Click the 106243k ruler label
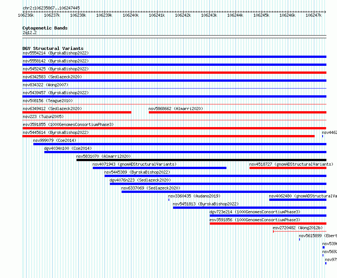Viewport: 337px width, 278px height. [x=209, y=15]
